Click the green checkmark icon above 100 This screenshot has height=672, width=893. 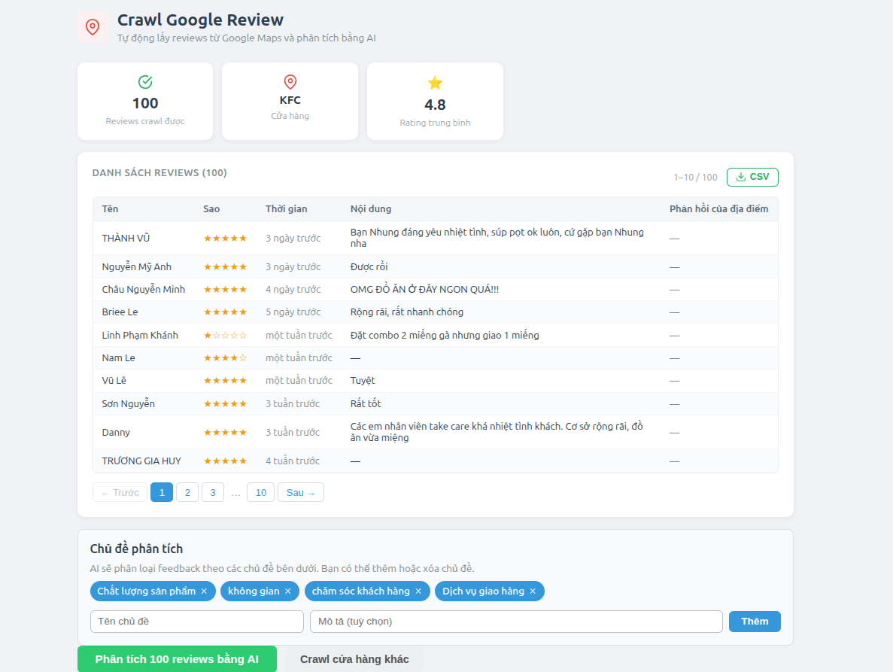click(x=145, y=82)
